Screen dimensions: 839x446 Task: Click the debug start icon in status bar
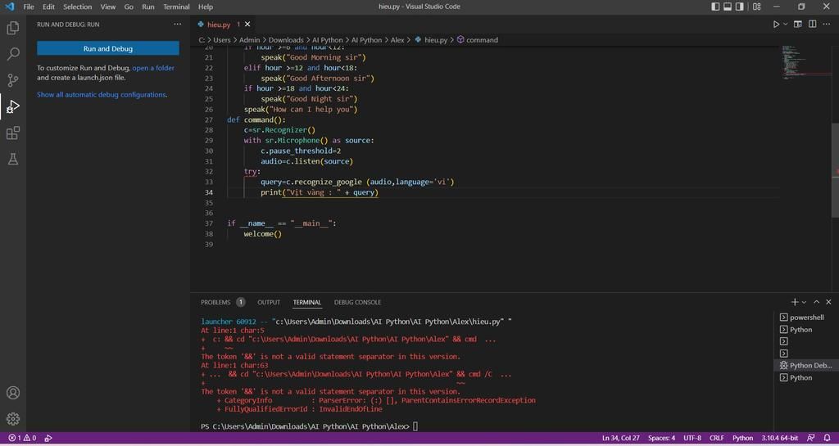pyautogui.click(x=48, y=438)
